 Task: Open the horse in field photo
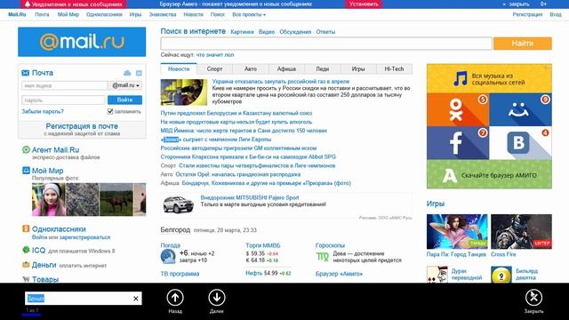[116, 199]
